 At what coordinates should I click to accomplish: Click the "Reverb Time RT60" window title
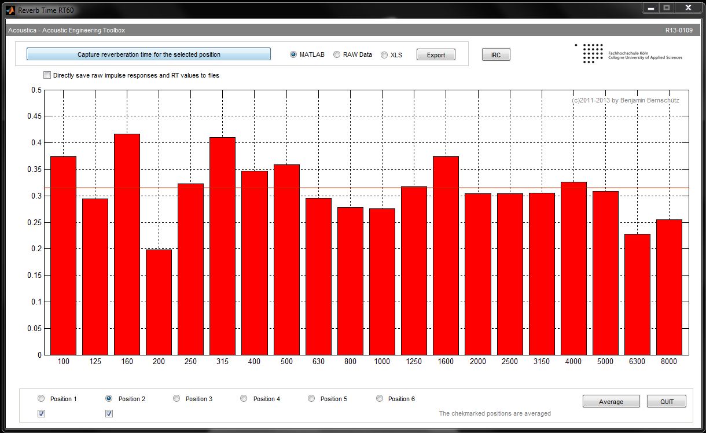(46, 10)
